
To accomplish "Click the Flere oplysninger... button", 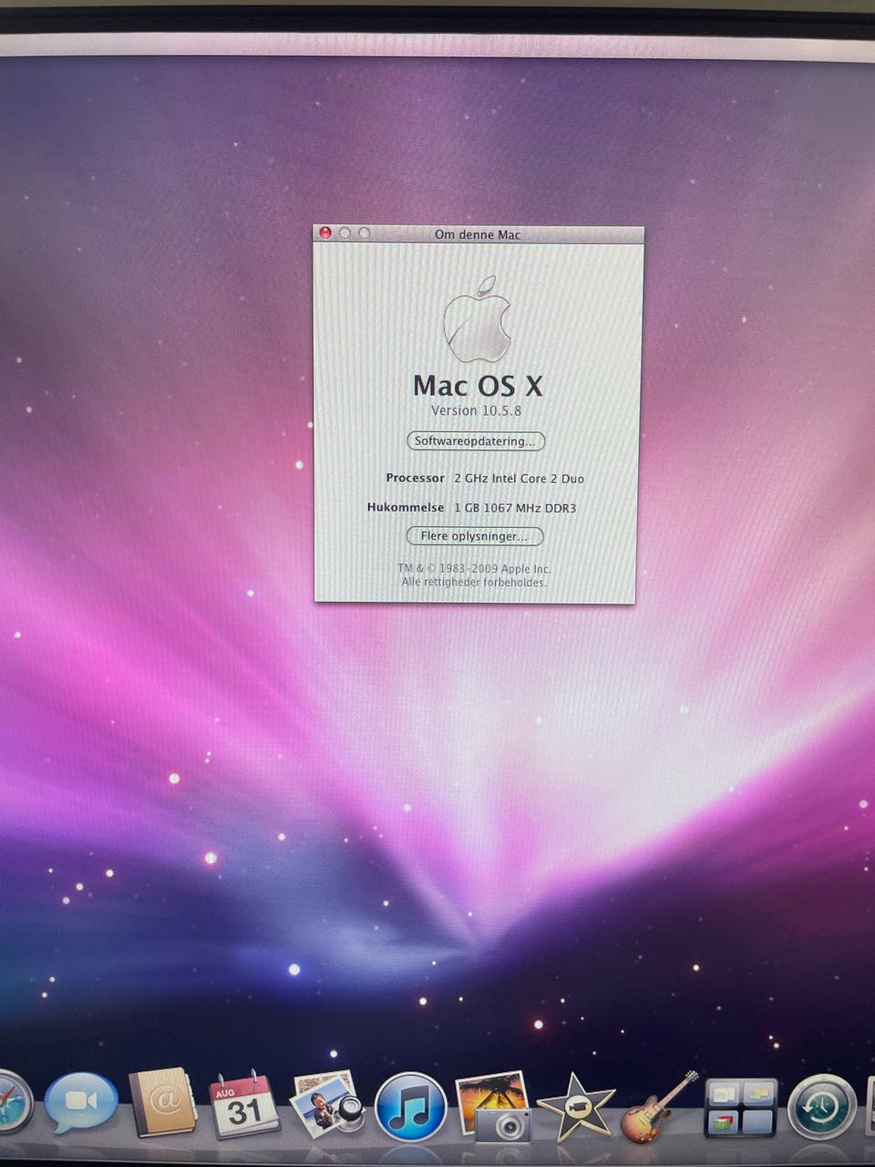I will (x=475, y=536).
